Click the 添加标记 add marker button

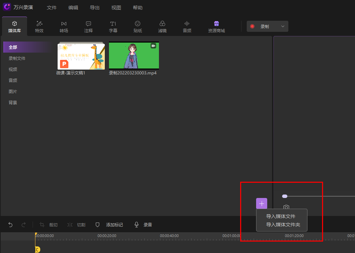coord(109,225)
